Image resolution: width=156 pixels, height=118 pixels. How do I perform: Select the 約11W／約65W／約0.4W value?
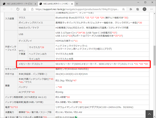point(69,112)
